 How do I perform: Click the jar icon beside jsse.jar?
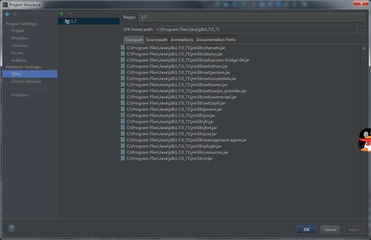pos(123,134)
